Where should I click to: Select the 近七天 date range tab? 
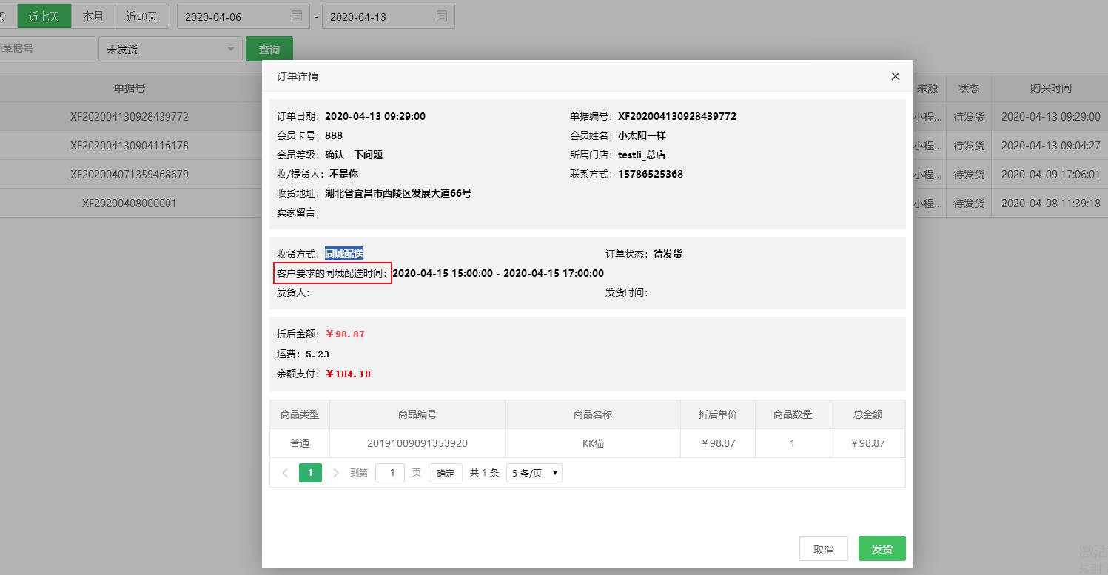(44, 16)
